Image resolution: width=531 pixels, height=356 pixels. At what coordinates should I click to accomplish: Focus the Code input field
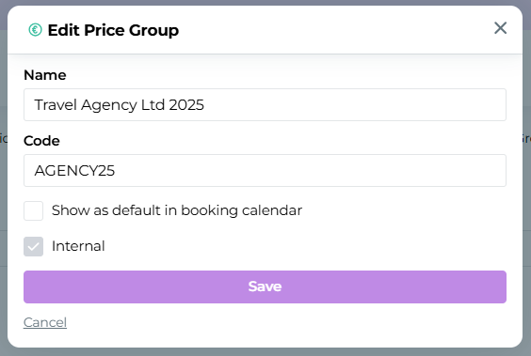[265, 171]
